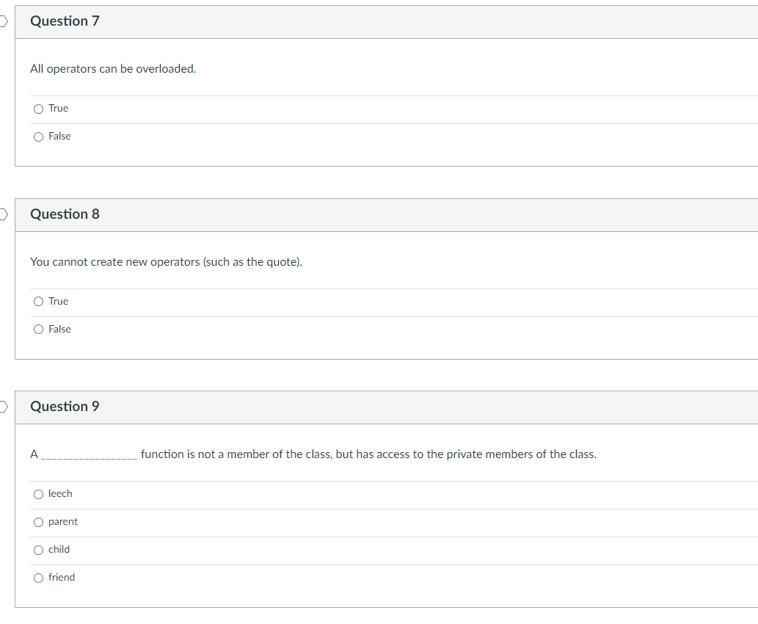This screenshot has height=624, width=758.
Task: Select the 'leech' radio button
Action: 38,494
